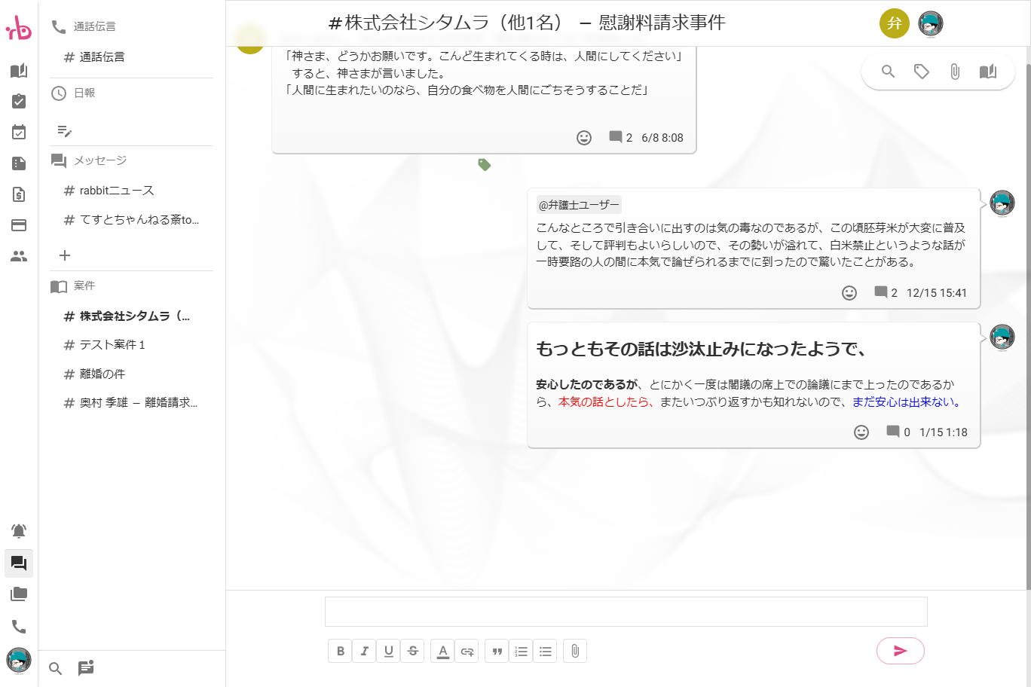Click the green tag icon below message
The width and height of the screenshot is (1031, 687).
(x=485, y=164)
